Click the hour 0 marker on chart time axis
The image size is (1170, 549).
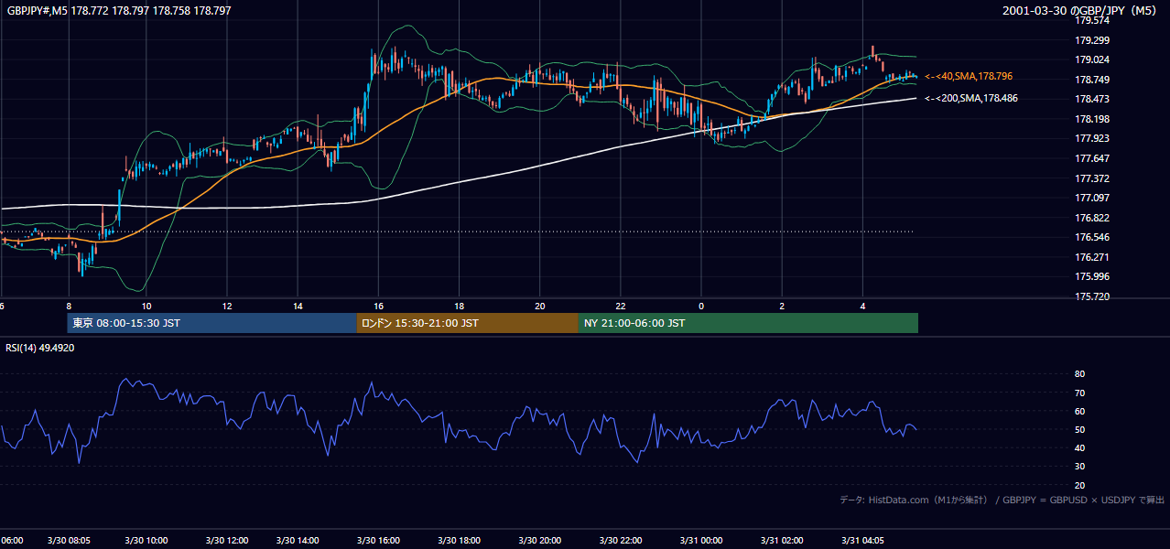tap(701, 306)
